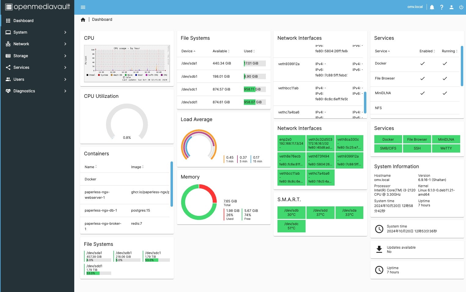Click the power icon in top bar

461,7
